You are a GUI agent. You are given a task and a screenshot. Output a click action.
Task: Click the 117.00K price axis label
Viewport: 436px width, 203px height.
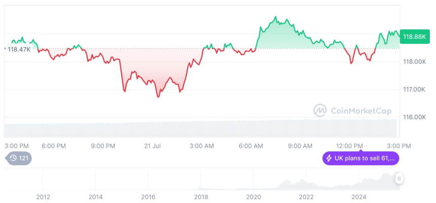(x=413, y=90)
